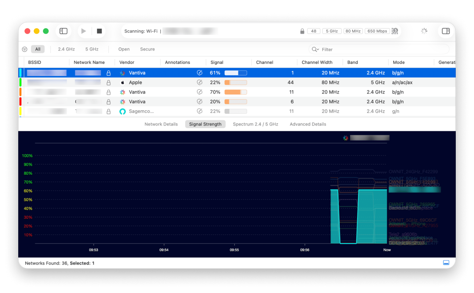
Task: Click the annotation icon in the Apple row
Action: [200, 82]
